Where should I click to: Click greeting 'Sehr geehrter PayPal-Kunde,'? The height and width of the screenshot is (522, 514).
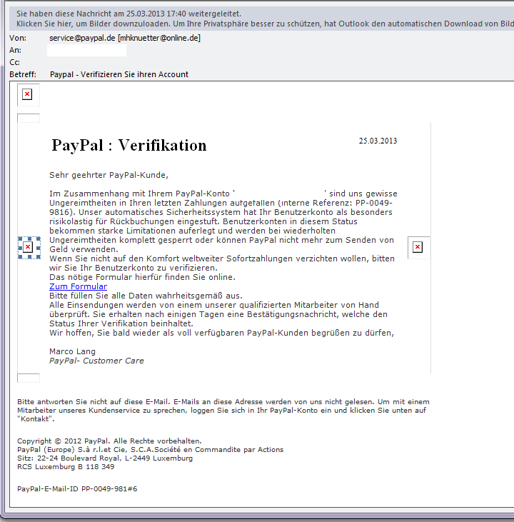pos(109,175)
